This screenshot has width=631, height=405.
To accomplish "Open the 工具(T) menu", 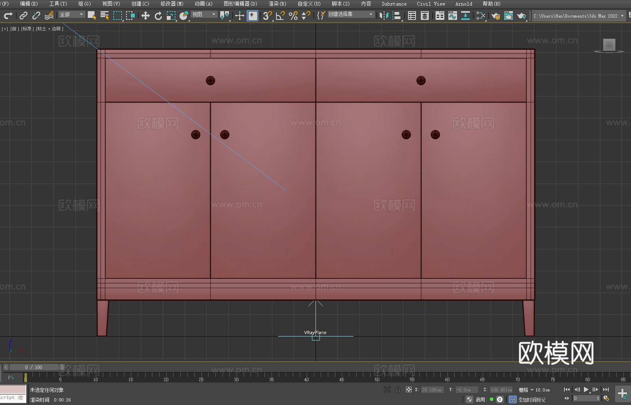I will click(58, 4).
